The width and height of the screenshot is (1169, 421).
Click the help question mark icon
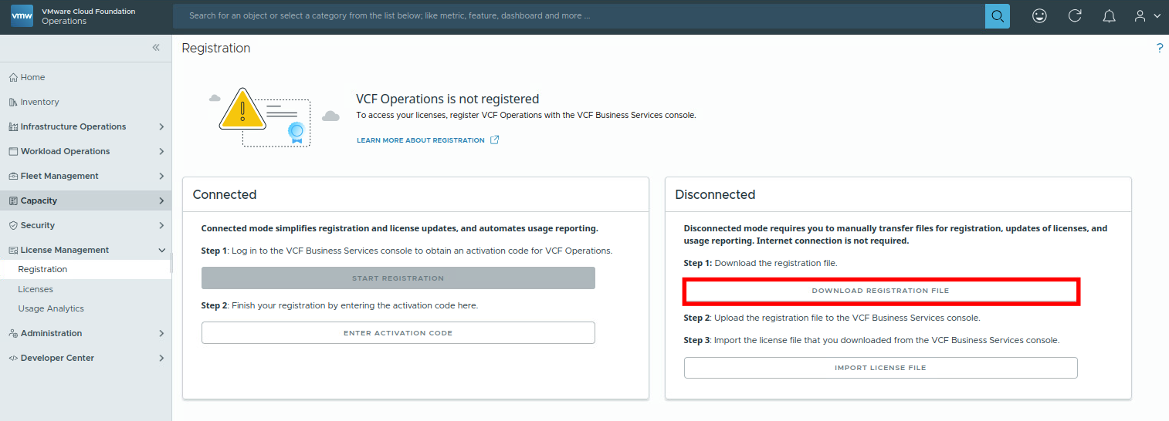1159,48
